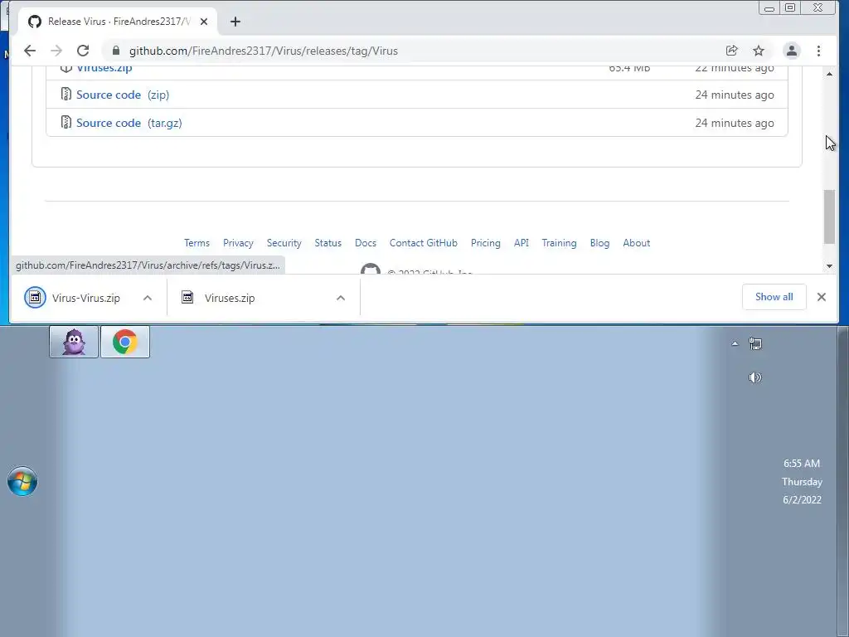Click the 24 minutes ago text for Source code (zip)
The image size is (849, 637).
(735, 95)
